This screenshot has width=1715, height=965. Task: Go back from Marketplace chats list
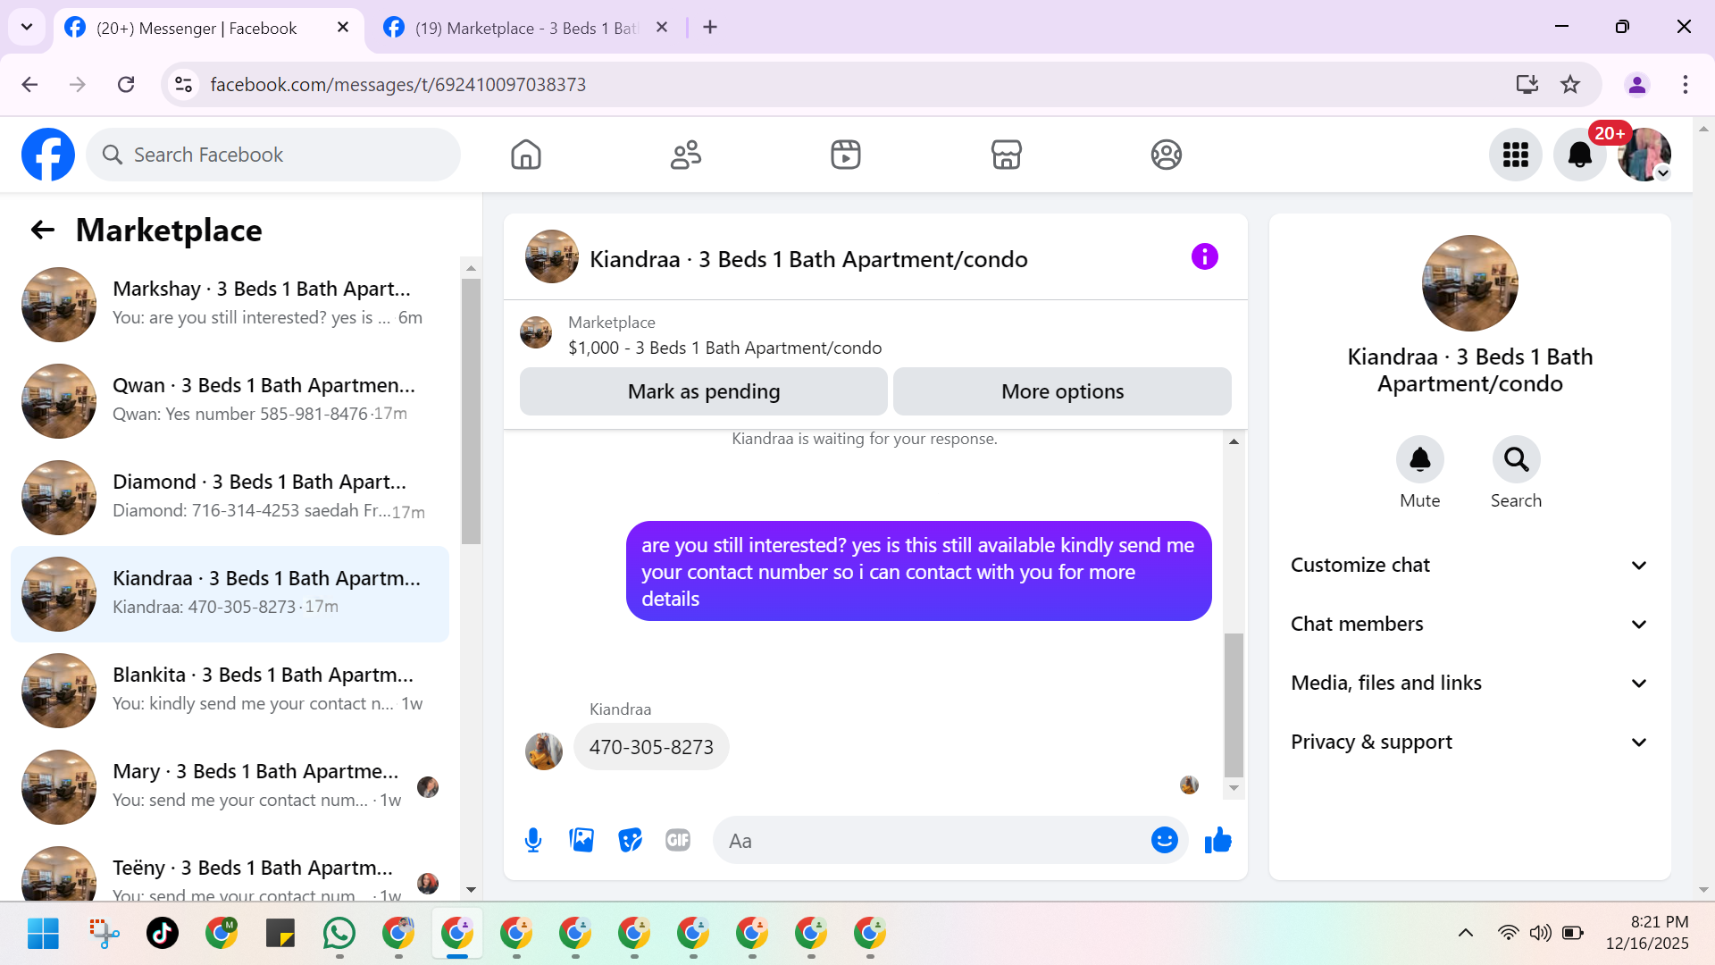43,231
